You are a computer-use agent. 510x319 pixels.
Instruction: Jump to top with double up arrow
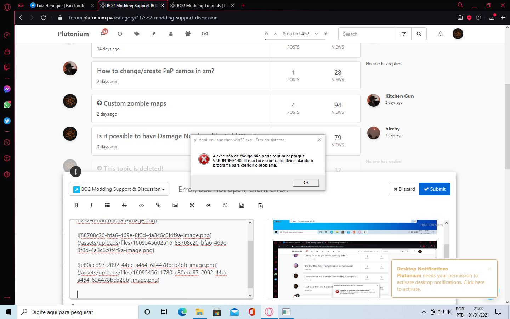[x=266, y=34]
